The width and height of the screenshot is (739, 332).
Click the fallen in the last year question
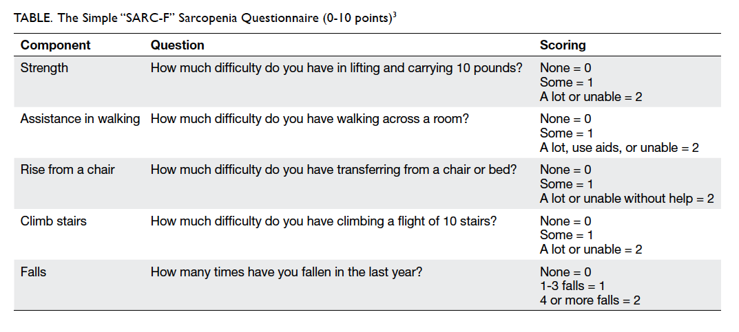click(286, 272)
